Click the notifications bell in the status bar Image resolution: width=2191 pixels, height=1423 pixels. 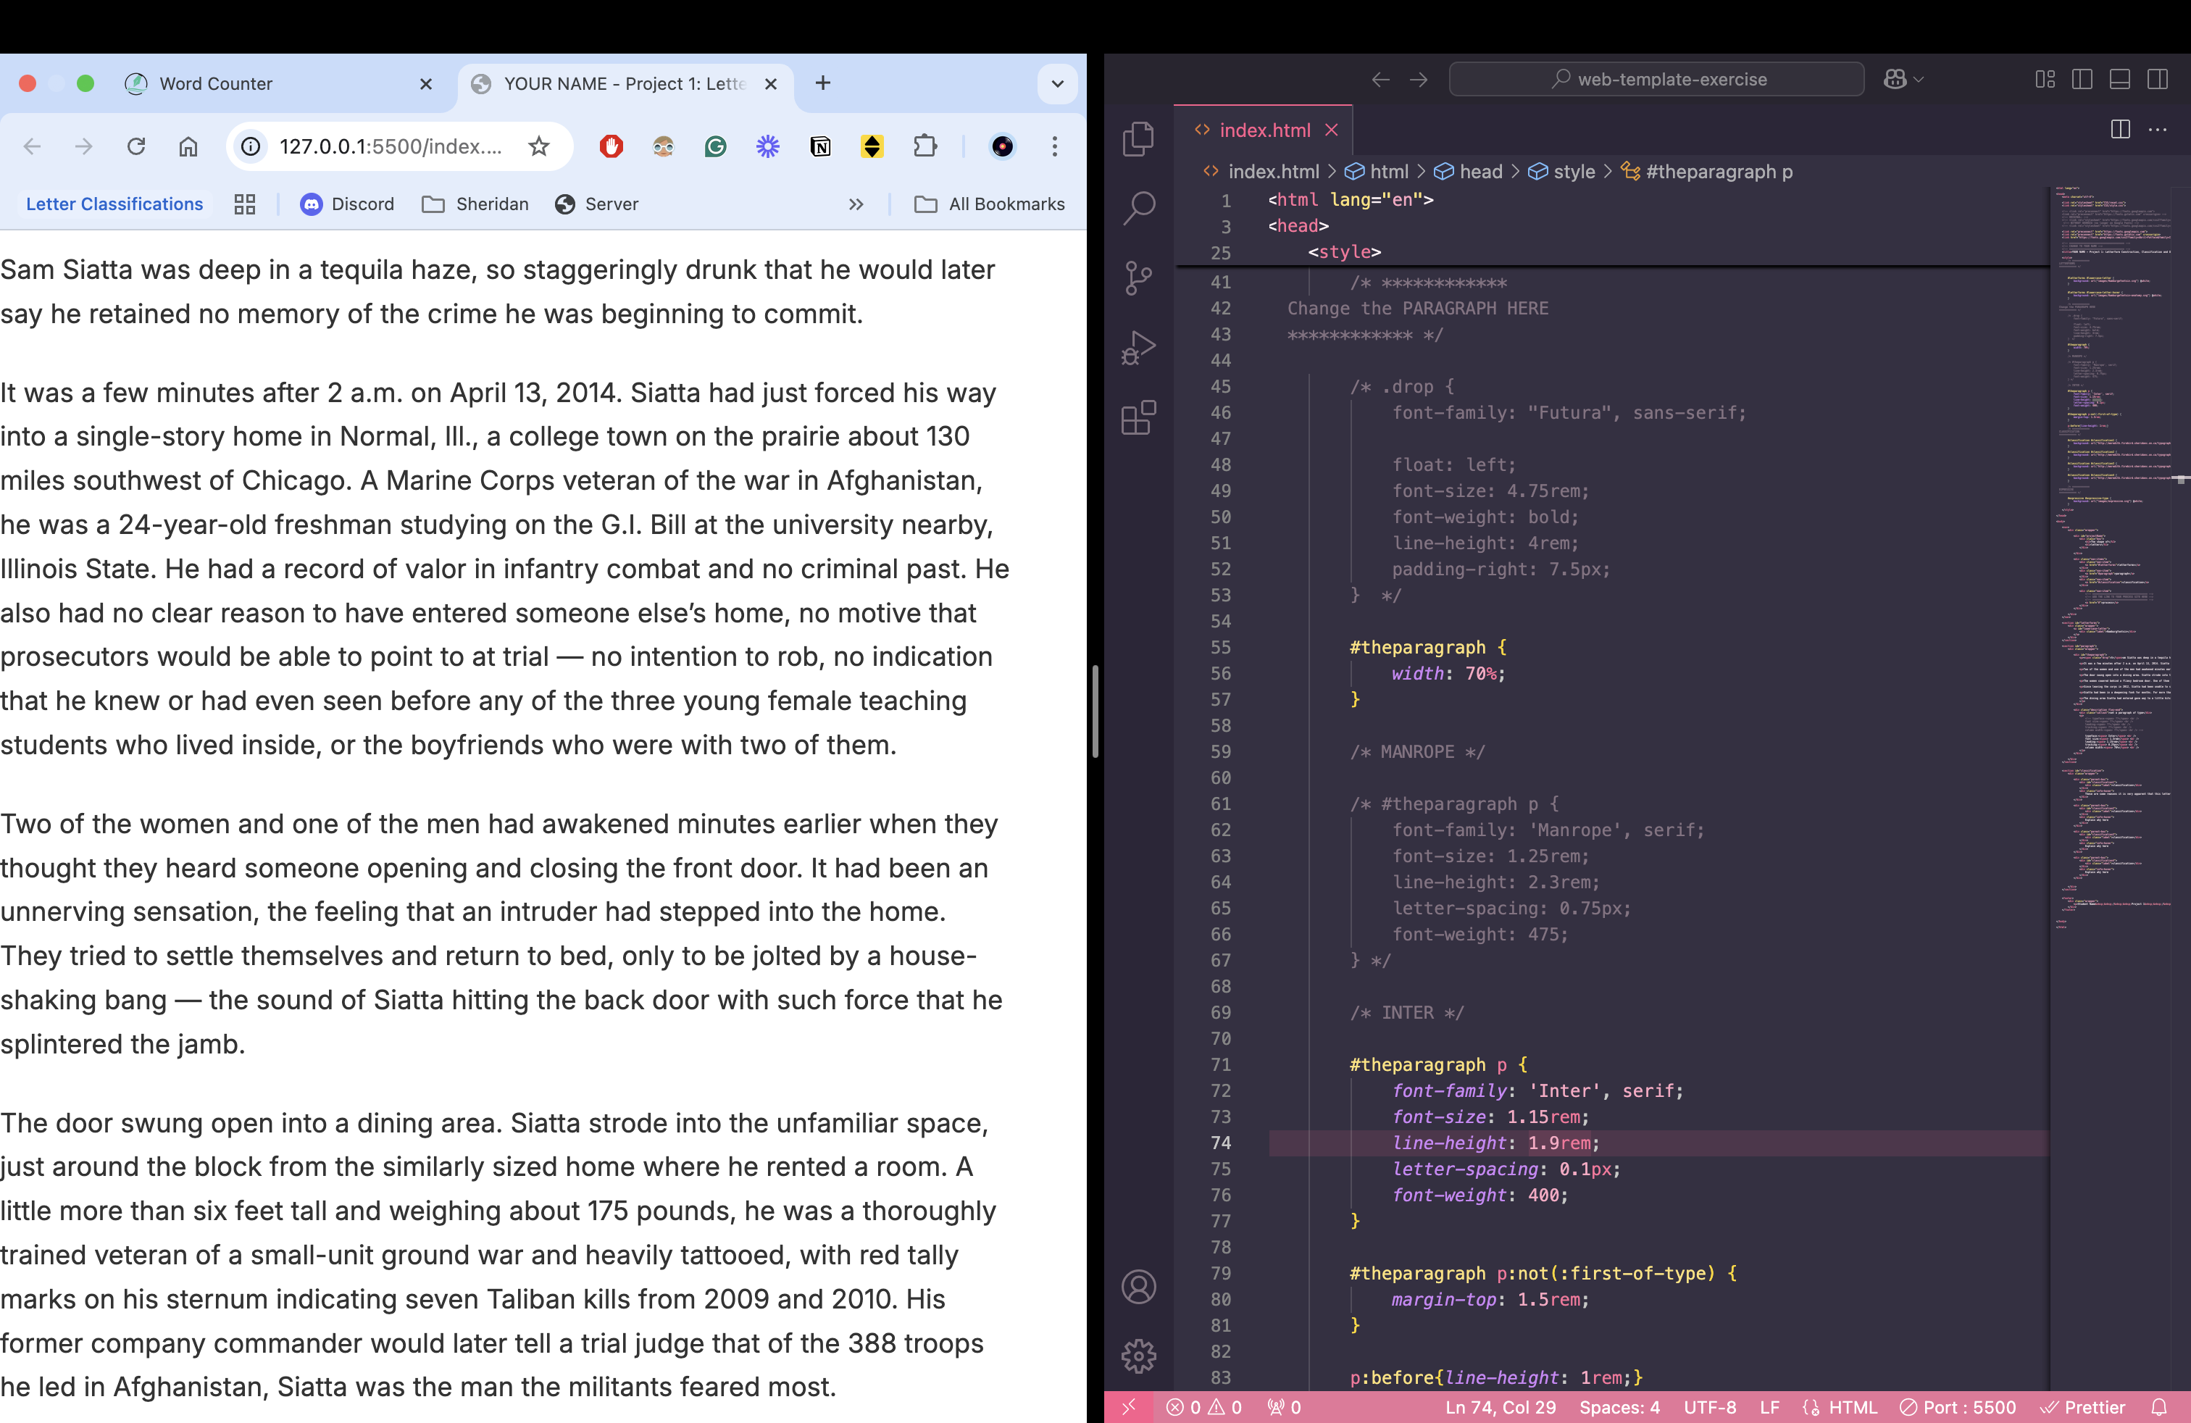[2161, 1407]
